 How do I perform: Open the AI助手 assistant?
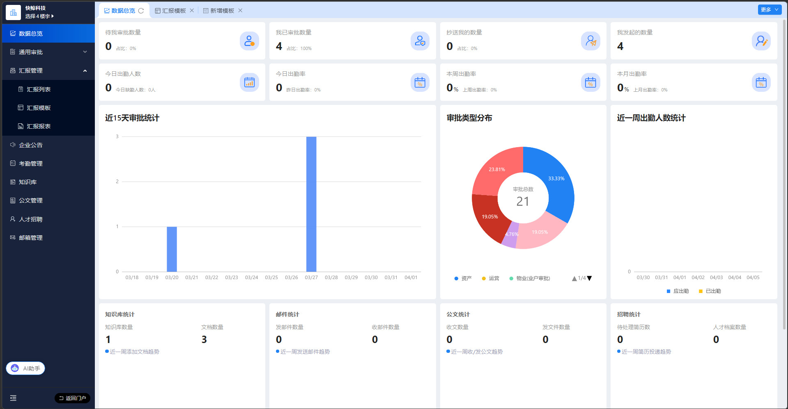click(x=25, y=368)
